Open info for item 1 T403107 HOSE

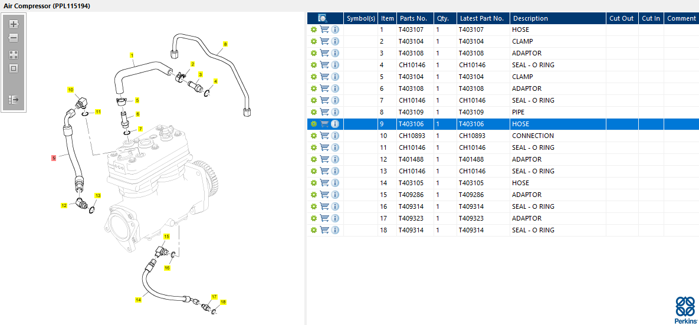335,29
